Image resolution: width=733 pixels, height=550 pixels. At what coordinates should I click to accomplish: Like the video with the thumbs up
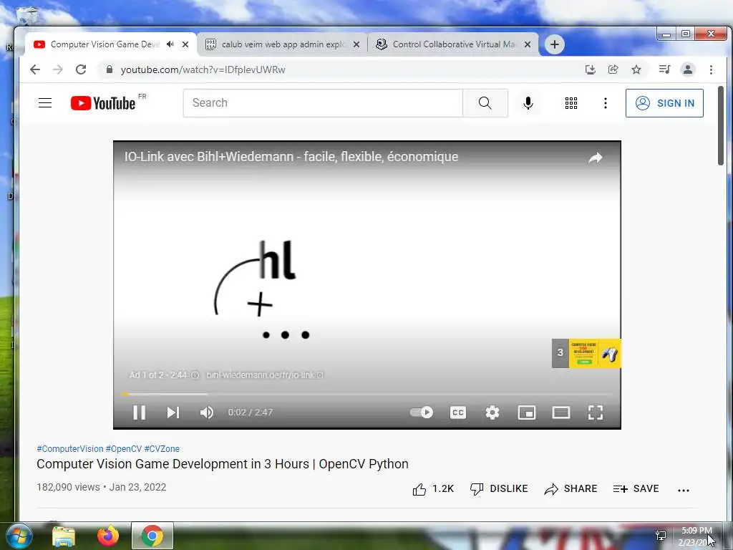[x=433, y=488]
